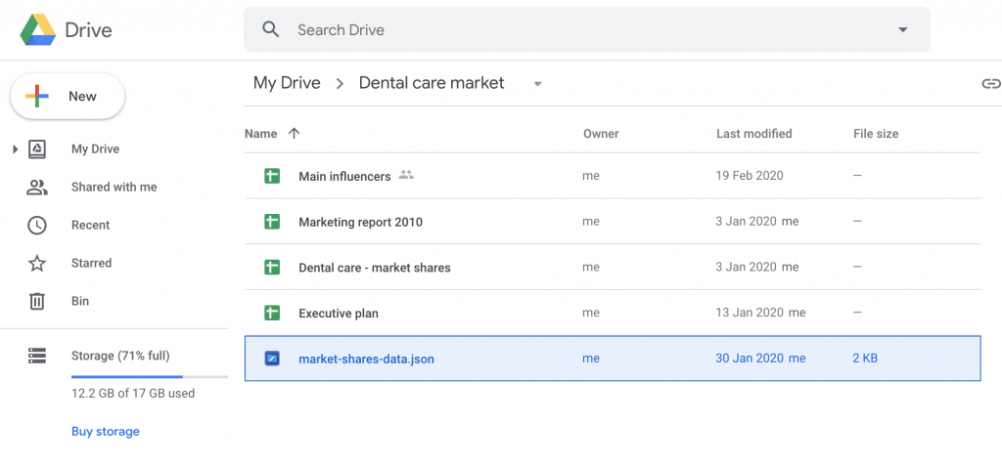This screenshot has height=464, width=1002.
Task: Click 13 Jan 2020 modified date
Action: point(750,313)
